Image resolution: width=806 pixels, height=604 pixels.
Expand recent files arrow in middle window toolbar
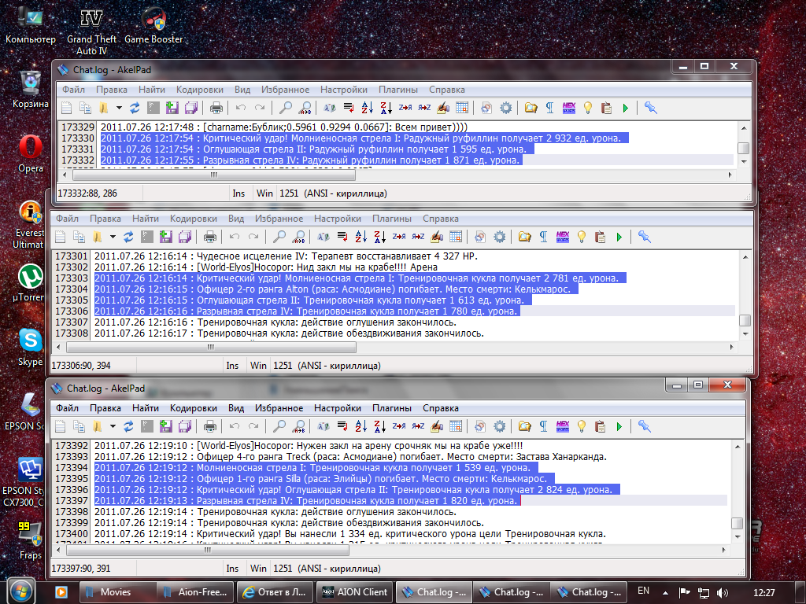(113, 237)
